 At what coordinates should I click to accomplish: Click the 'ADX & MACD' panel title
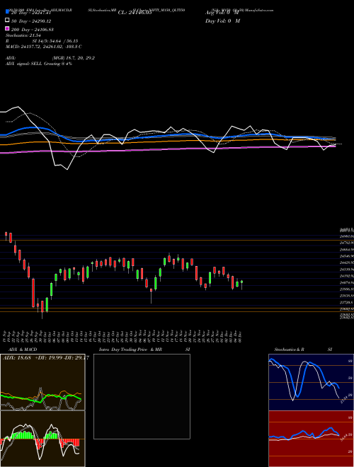tap(23, 350)
